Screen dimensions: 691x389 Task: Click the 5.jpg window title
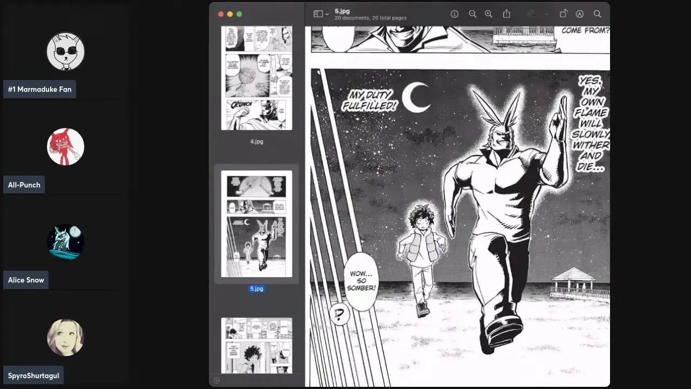342,11
